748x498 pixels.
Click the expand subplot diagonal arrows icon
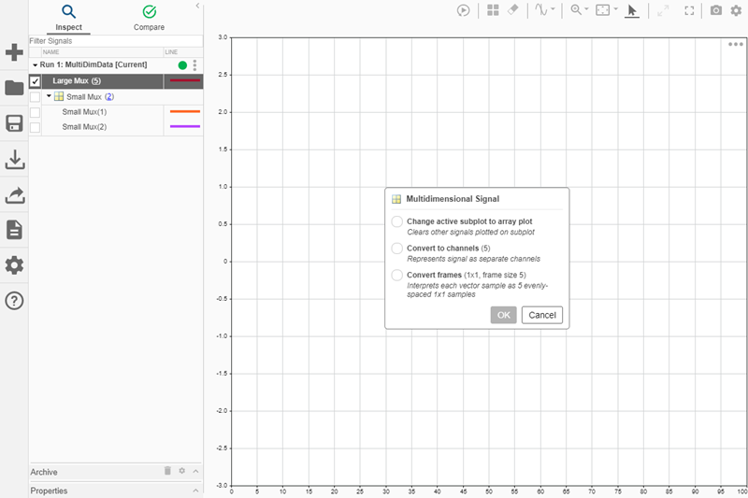tap(663, 10)
